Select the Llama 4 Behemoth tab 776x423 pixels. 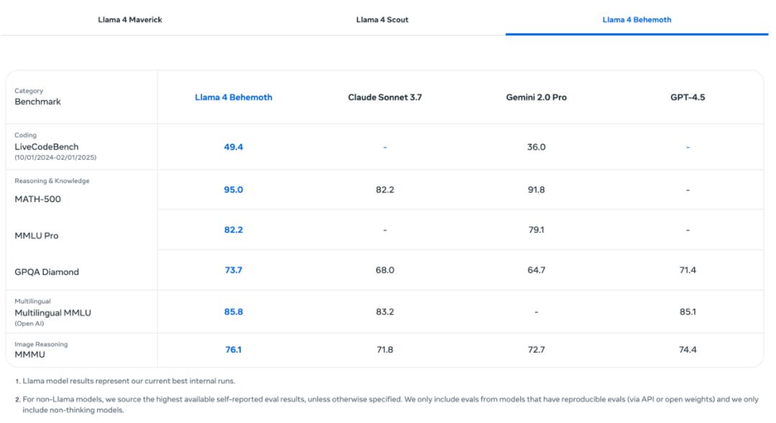637,19
